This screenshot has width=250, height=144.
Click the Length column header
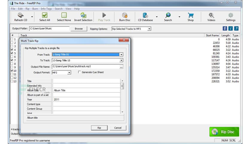pyautogui.click(x=225, y=35)
